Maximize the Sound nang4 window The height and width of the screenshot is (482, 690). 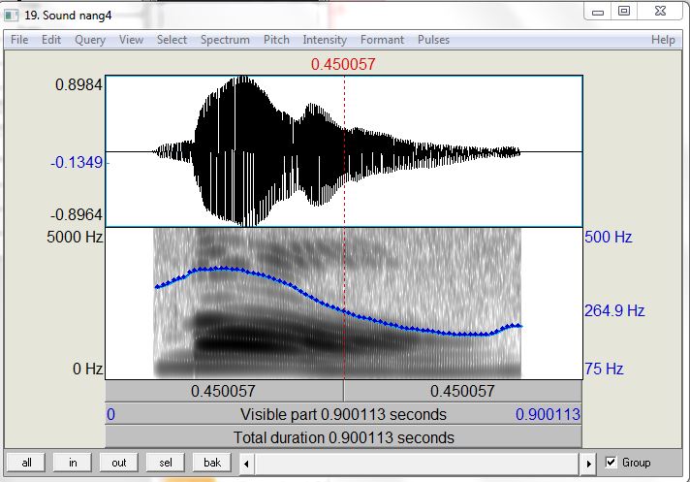[x=624, y=11]
